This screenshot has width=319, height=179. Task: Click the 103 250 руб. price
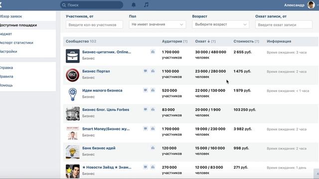245,109
